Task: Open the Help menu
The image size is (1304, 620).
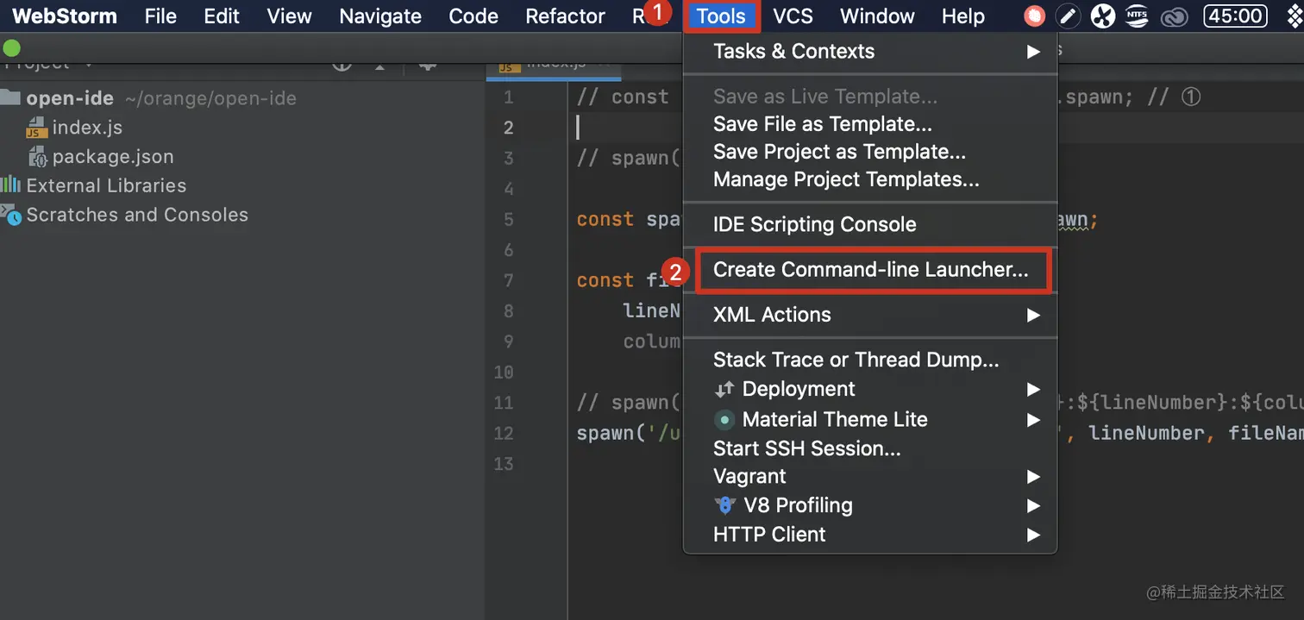Action: (962, 16)
